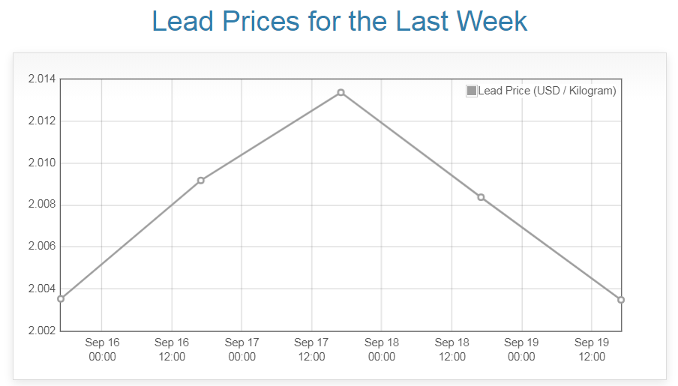Click the 'Sep 19 00:00' x-axis label
This screenshot has height=386, width=678.
[x=521, y=349]
